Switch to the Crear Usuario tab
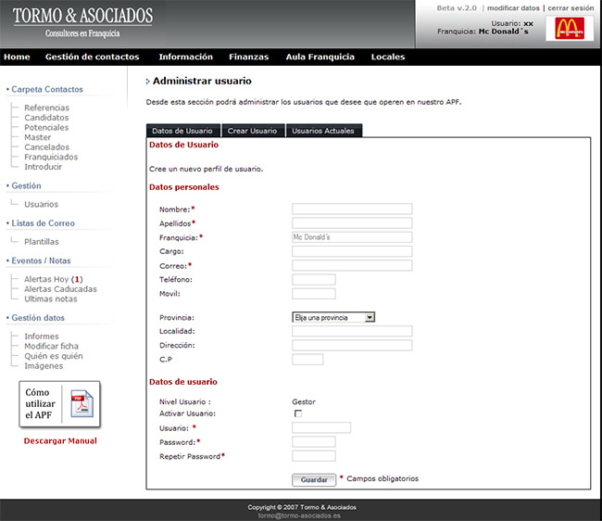 point(252,131)
